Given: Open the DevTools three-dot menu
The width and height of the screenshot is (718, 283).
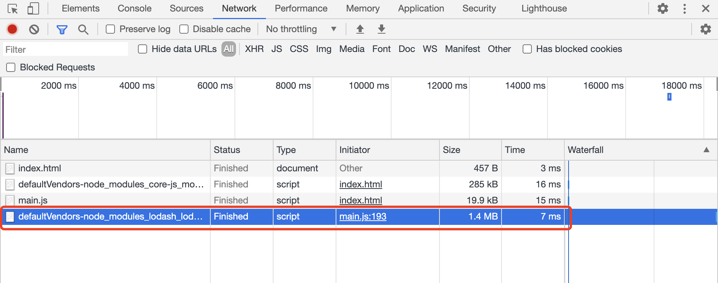Looking at the screenshot, I should pyautogui.click(x=684, y=8).
